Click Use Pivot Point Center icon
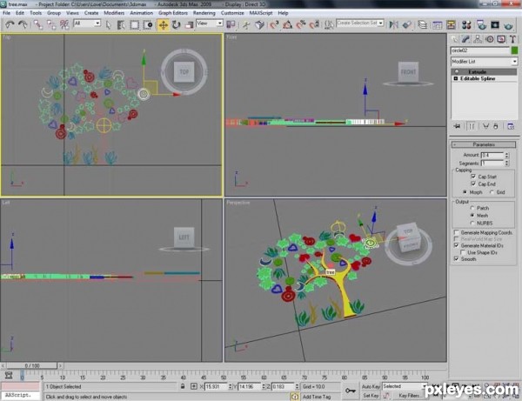The image size is (522, 401). 231,24
